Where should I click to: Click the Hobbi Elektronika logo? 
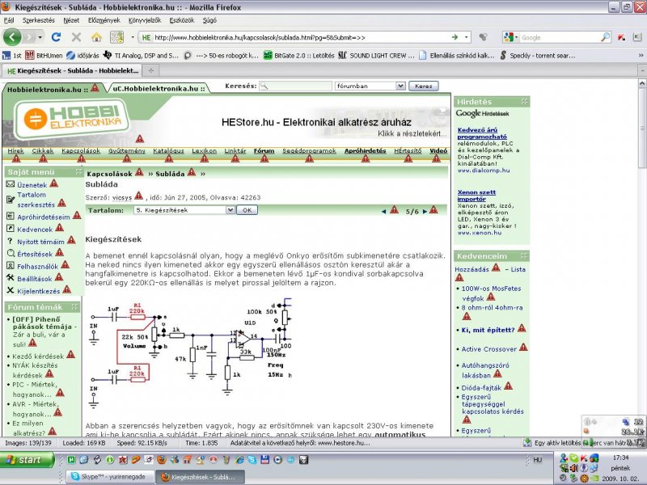[x=71, y=117]
